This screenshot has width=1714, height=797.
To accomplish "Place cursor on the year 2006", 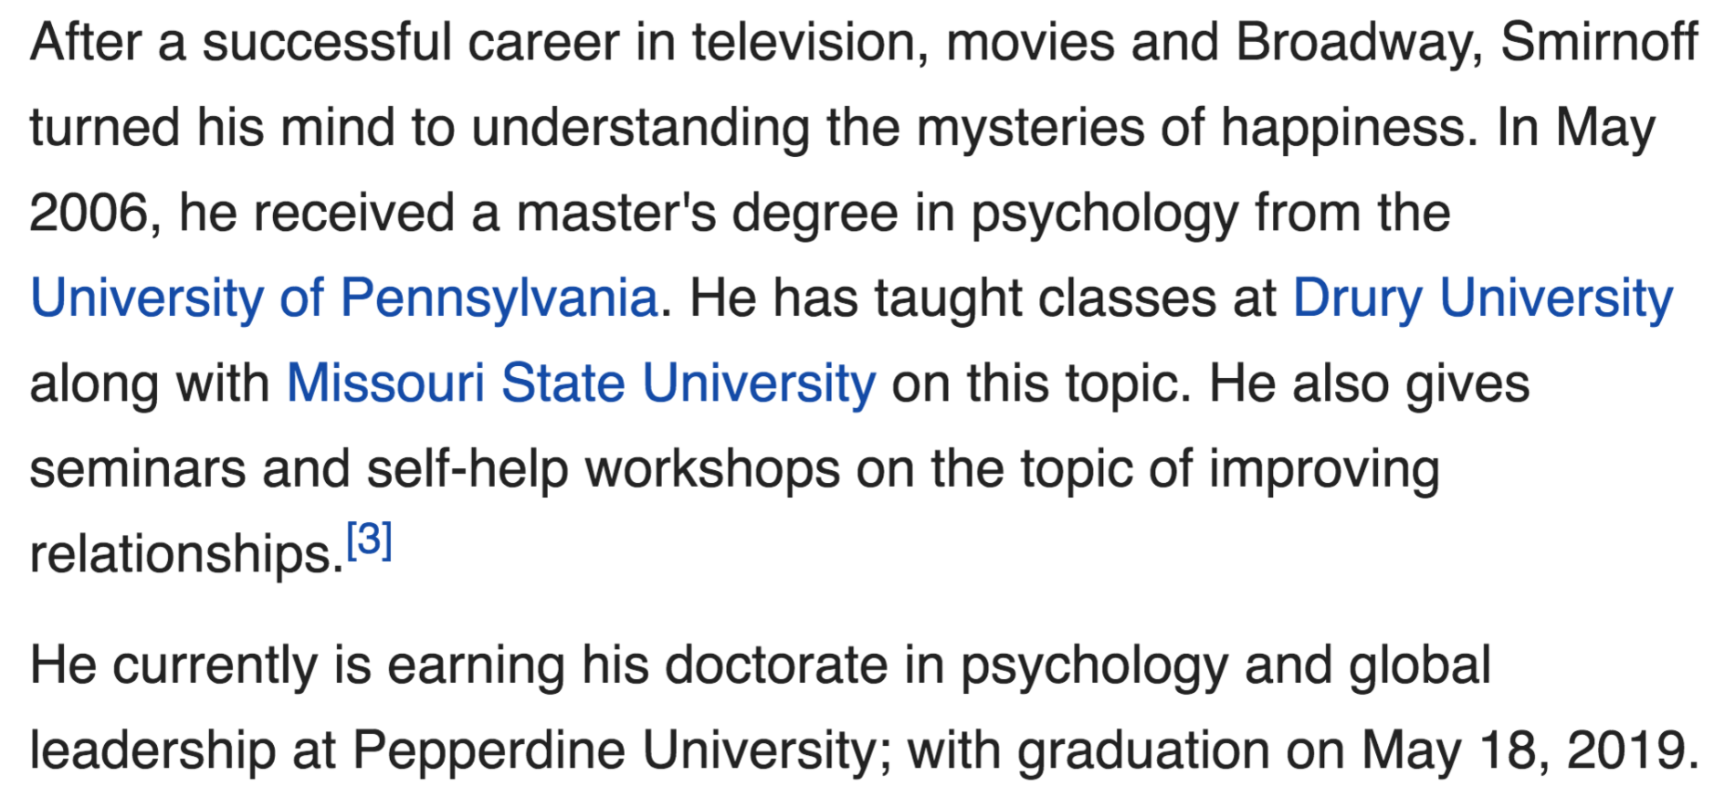I will (x=89, y=214).
